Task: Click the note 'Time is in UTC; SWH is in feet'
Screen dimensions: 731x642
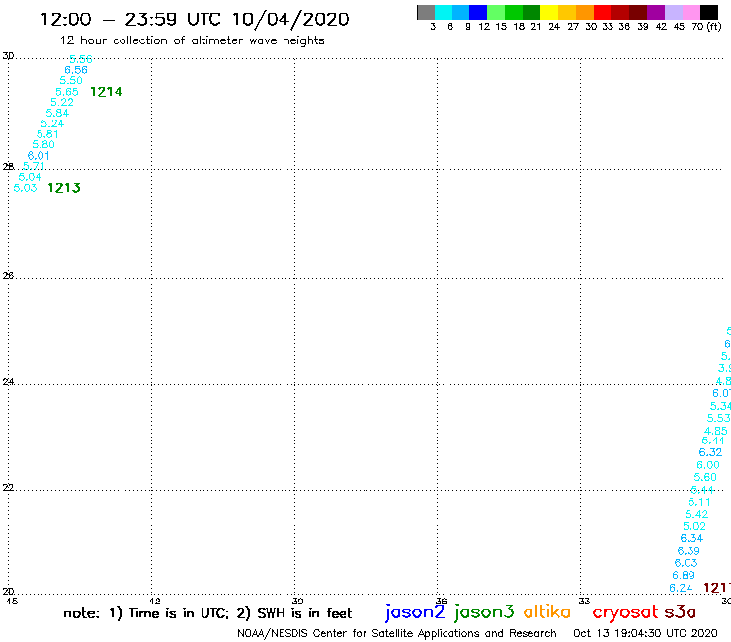Action: click(x=207, y=613)
